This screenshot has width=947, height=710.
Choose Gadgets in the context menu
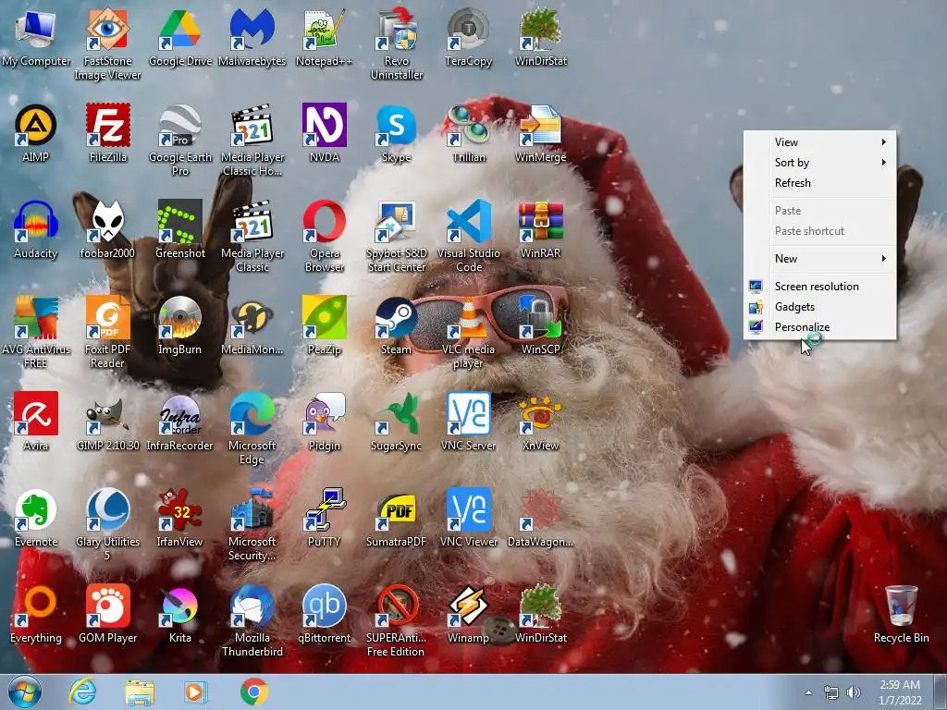tap(819, 307)
